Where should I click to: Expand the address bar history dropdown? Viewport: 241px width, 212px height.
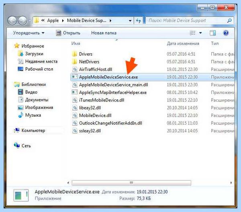tap(130, 21)
